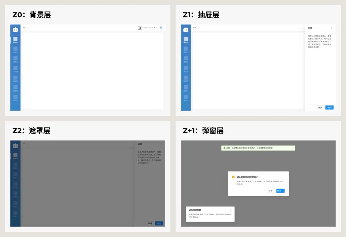Click the heading Z0: 背景层
Image resolution: width=346 pixels, height=237 pixels.
pos(32,15)
